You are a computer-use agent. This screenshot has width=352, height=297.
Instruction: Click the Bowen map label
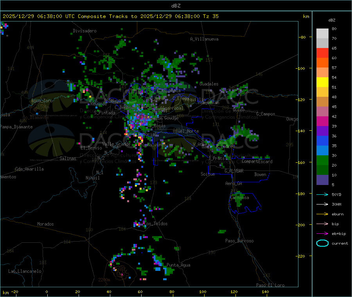click(x=260, y=174)
